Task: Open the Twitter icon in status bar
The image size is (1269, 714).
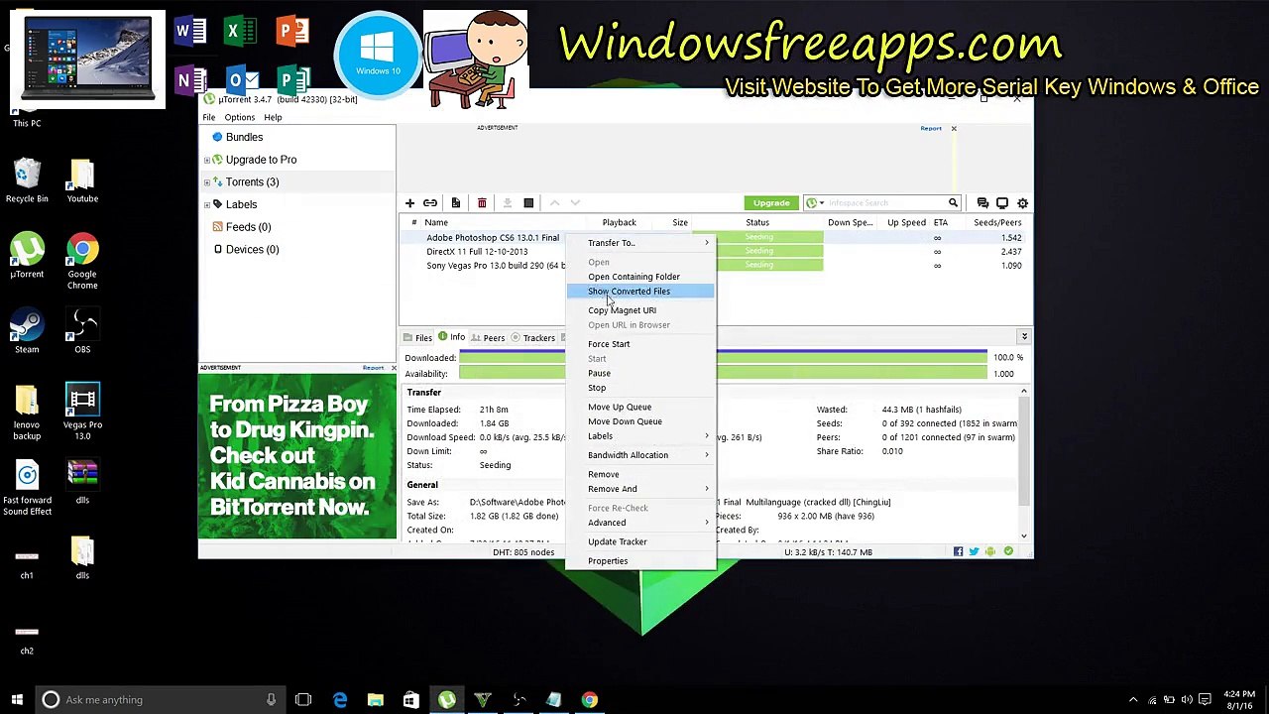Action: tap(974, 551)
